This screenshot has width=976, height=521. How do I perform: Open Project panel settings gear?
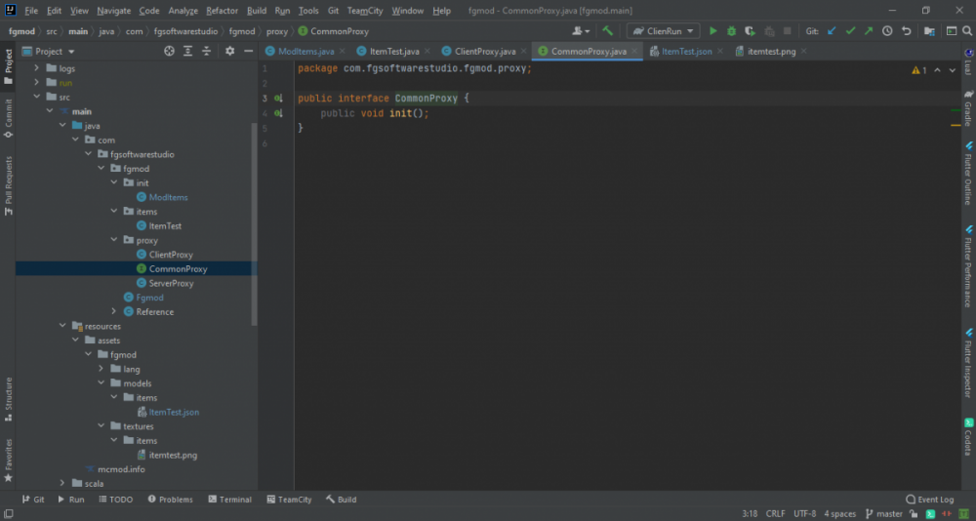[x=229, y=51]
